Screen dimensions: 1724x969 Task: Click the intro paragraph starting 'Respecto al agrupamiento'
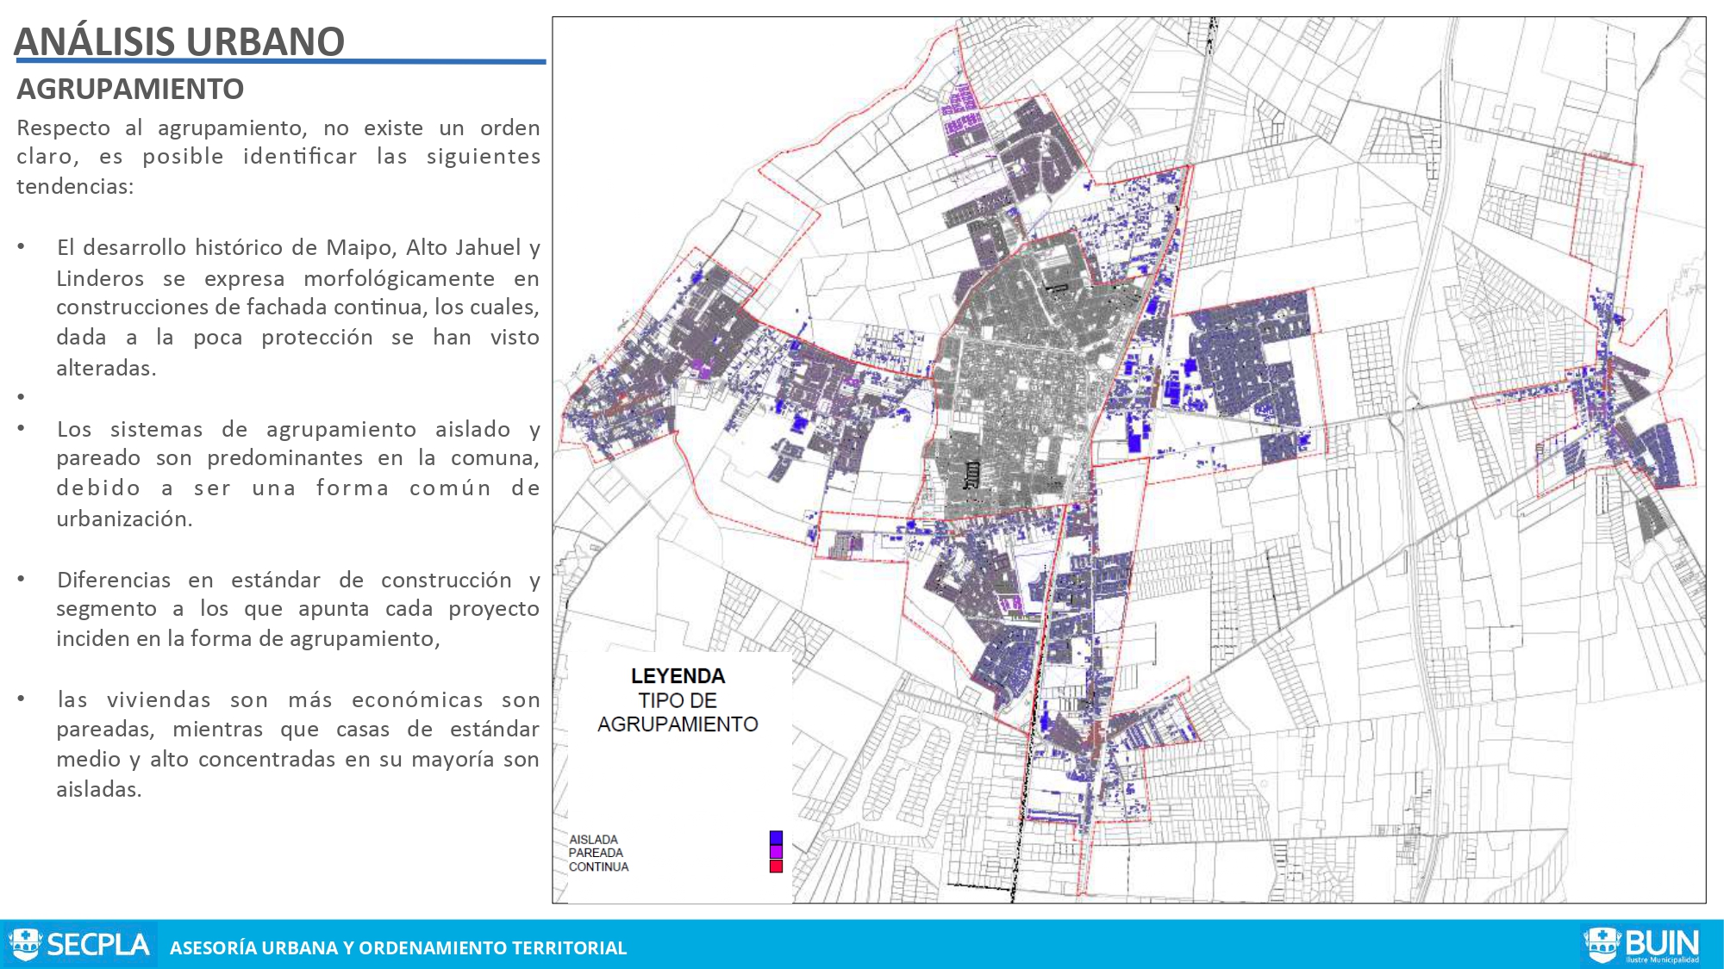click(x=278, y=157)
